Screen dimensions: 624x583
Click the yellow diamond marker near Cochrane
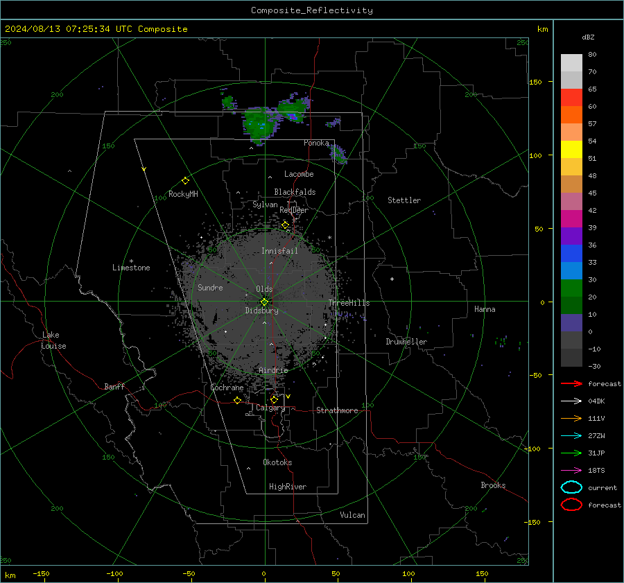point(238,400)
